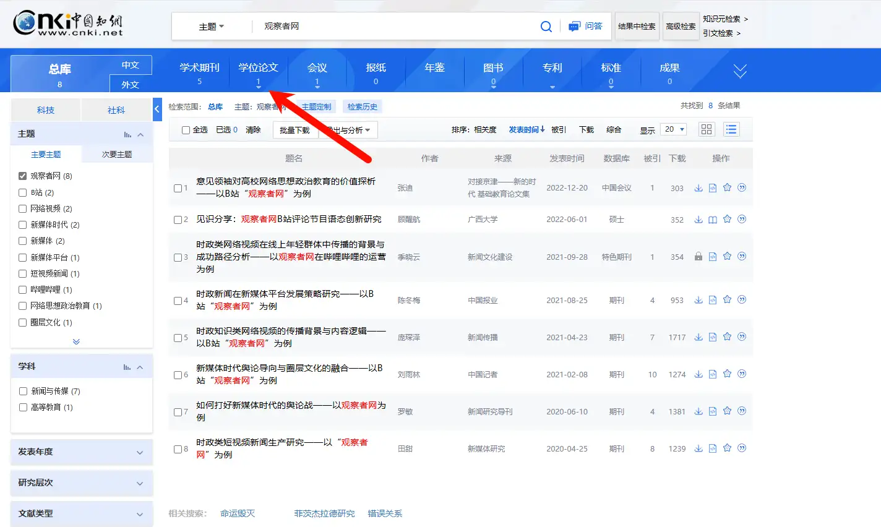The image size is (881, 527).
Task: Cite the 广西大学 thesis
Action: point(742,219)
